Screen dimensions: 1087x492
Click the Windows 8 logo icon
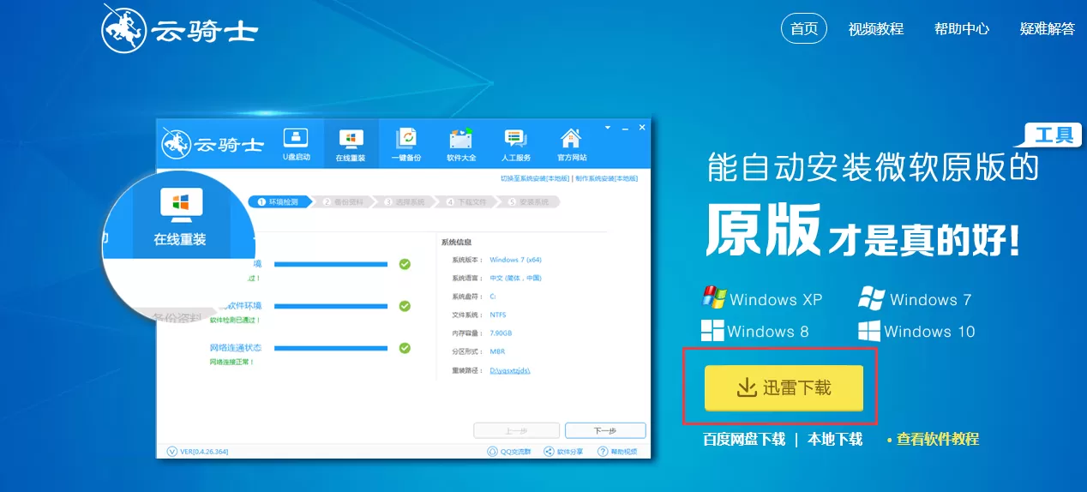(x=712, y=331)
